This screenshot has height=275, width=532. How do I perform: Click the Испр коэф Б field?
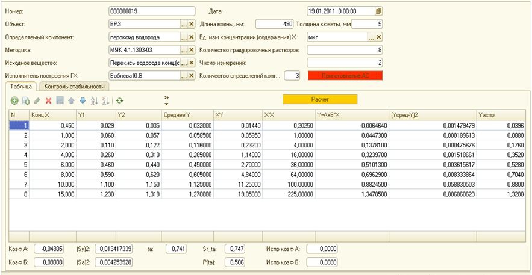click(x=322, y=262)
